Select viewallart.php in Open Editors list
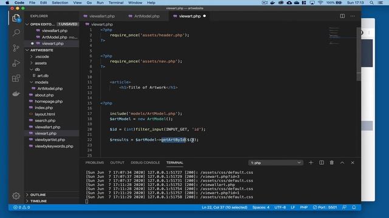Screen dimensions: 389x218 (52, 31)
